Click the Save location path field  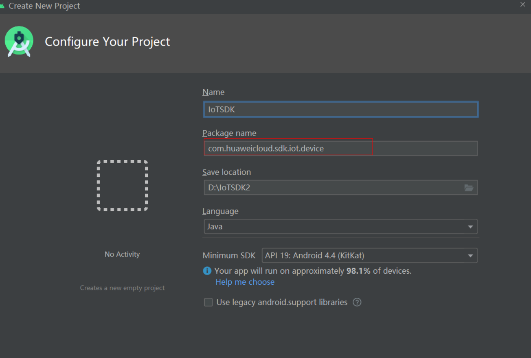[332, 188]
